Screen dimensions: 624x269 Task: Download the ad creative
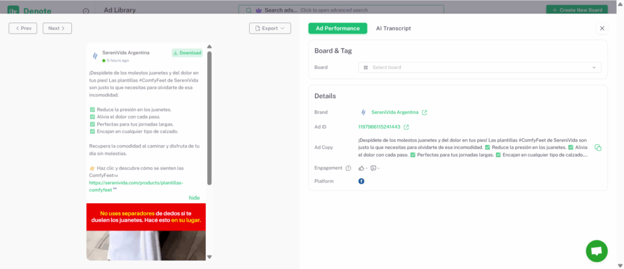(x=187, y=53)
